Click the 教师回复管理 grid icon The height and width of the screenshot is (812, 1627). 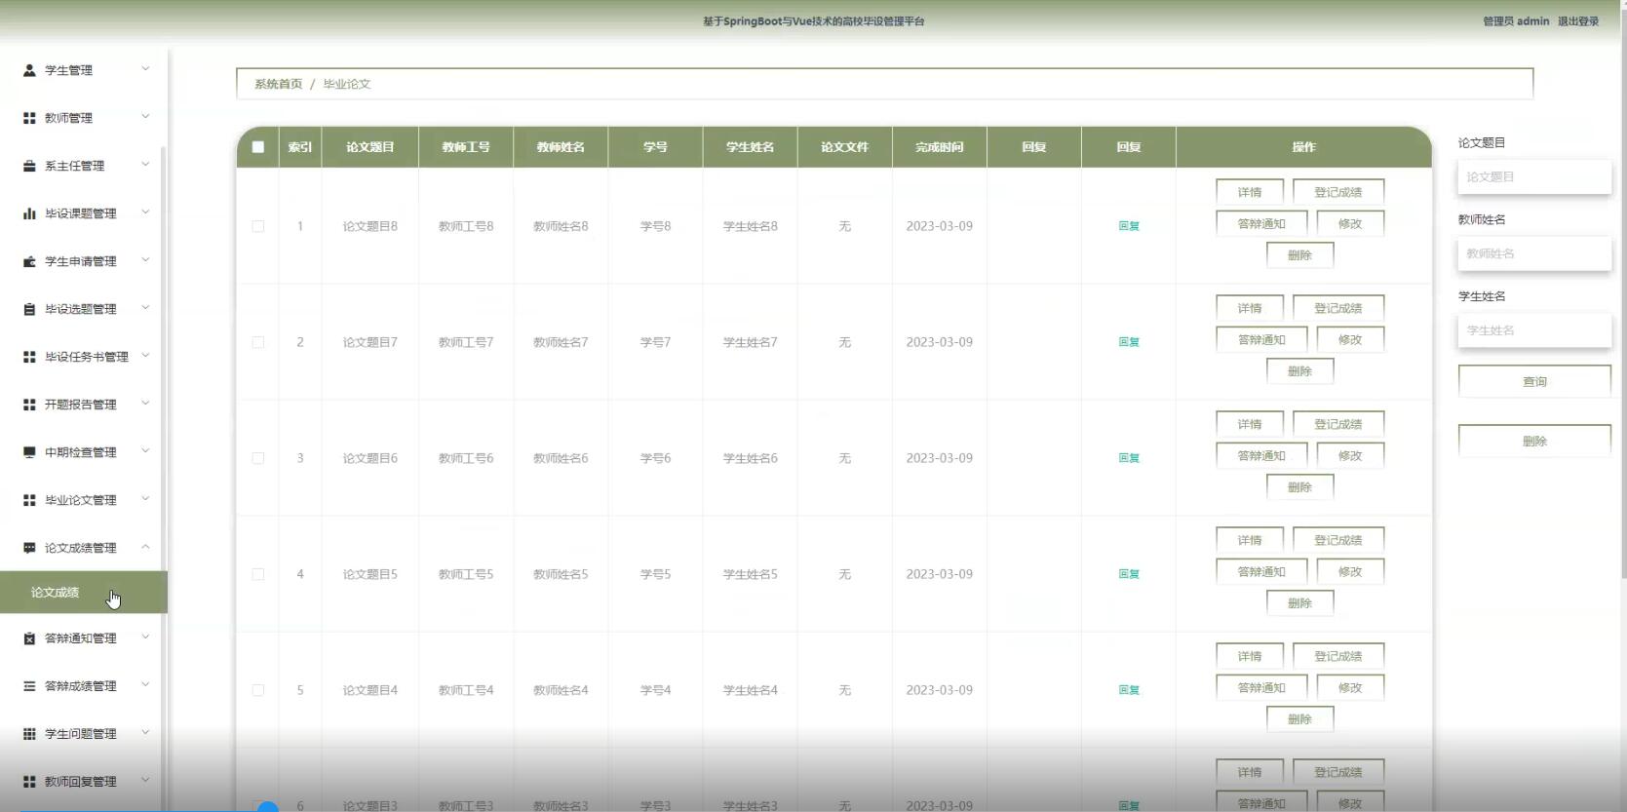pos(29,782)
